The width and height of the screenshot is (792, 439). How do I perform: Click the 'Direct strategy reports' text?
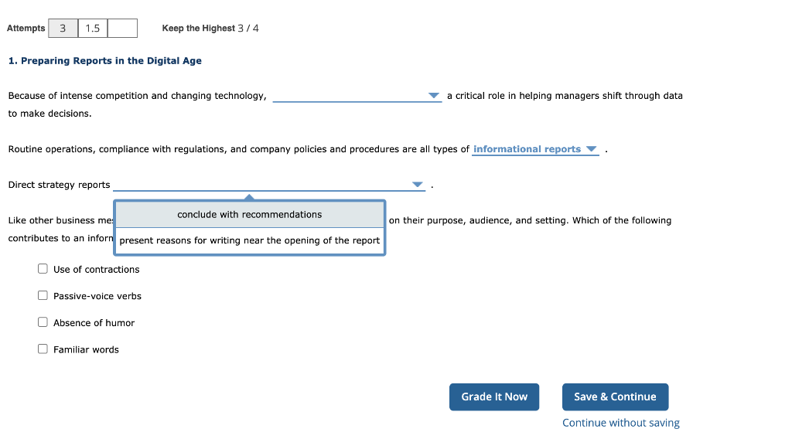(x=59, y=185)
